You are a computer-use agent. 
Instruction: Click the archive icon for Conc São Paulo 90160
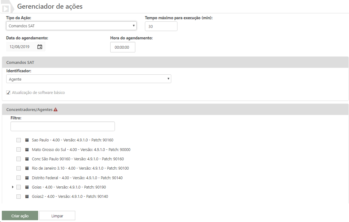[27, 159]
